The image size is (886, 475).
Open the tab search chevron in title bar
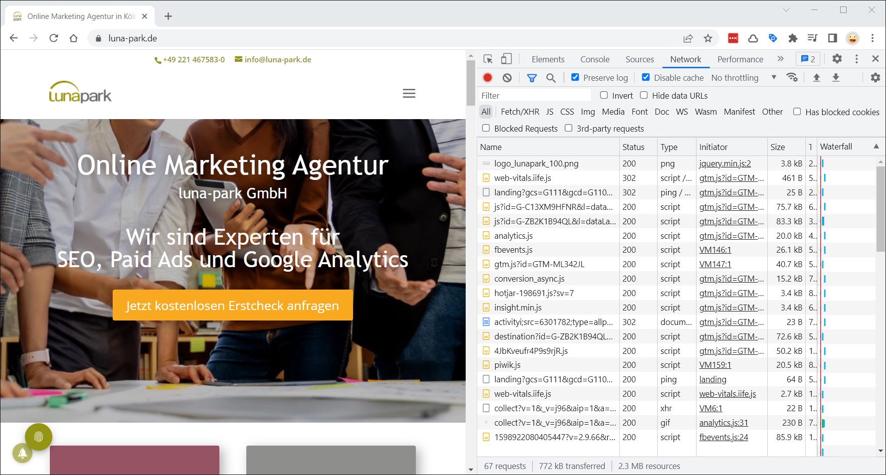786,10
